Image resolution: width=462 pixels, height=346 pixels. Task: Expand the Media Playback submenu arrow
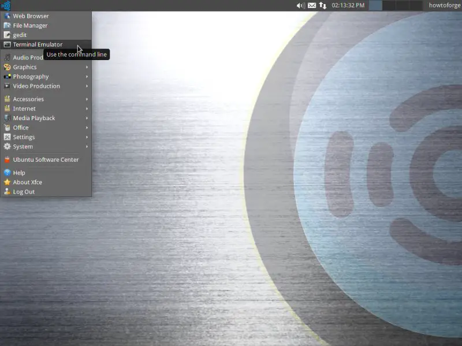87,118
